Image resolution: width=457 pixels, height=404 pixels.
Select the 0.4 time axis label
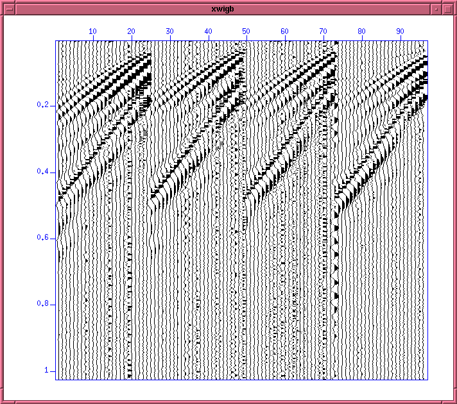click(43, 171)
